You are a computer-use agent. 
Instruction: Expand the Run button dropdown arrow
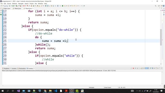(x=15, y=6)
